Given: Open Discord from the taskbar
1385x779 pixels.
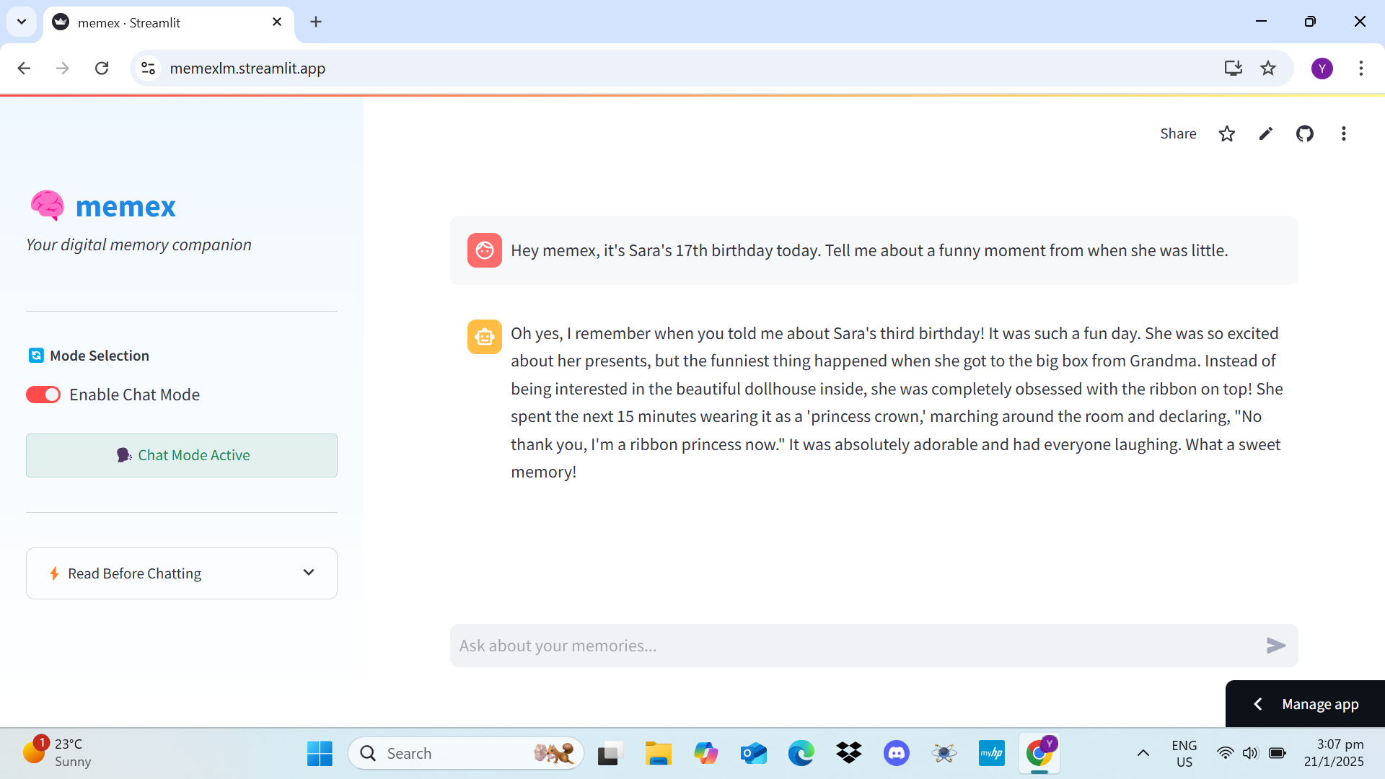Looking at the screenshot, I should (x=896, y=753).
